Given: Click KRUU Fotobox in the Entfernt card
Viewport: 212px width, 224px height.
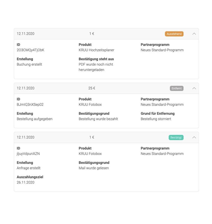Looking at the screenshot, I should tap(90, 105).
